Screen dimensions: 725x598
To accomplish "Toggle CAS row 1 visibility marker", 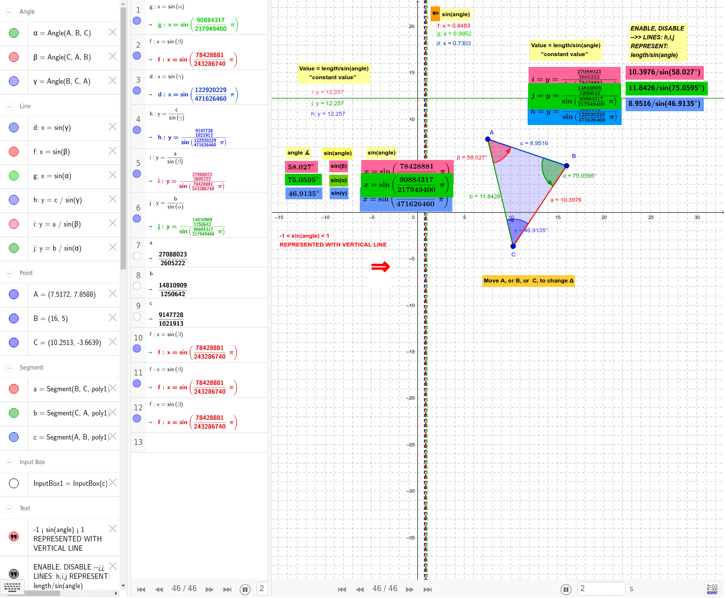I will click(x=137, y=21).
